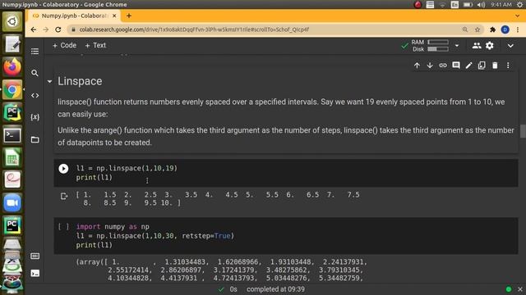Mirror cell in tab icon

point(482,66)
